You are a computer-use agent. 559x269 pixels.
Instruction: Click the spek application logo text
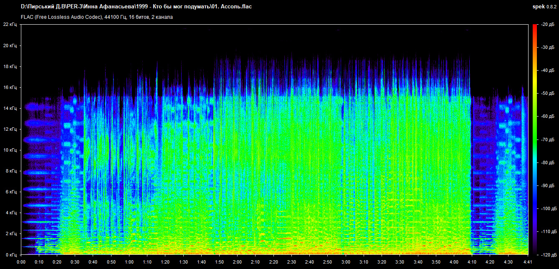pyautogui.click(x=538, y=7)
